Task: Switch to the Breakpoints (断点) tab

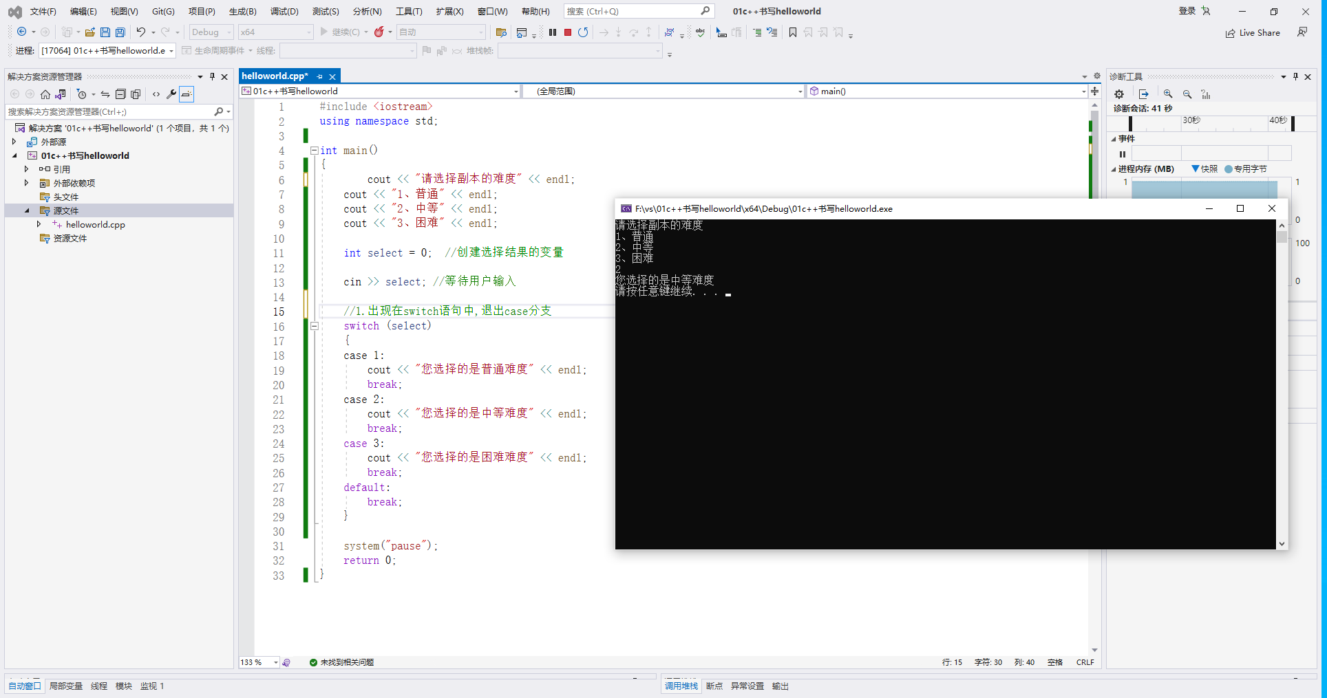Action: click(714, 686)
